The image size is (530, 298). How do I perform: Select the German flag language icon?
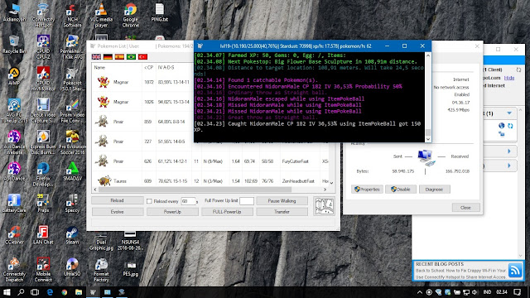pos(108,57)
